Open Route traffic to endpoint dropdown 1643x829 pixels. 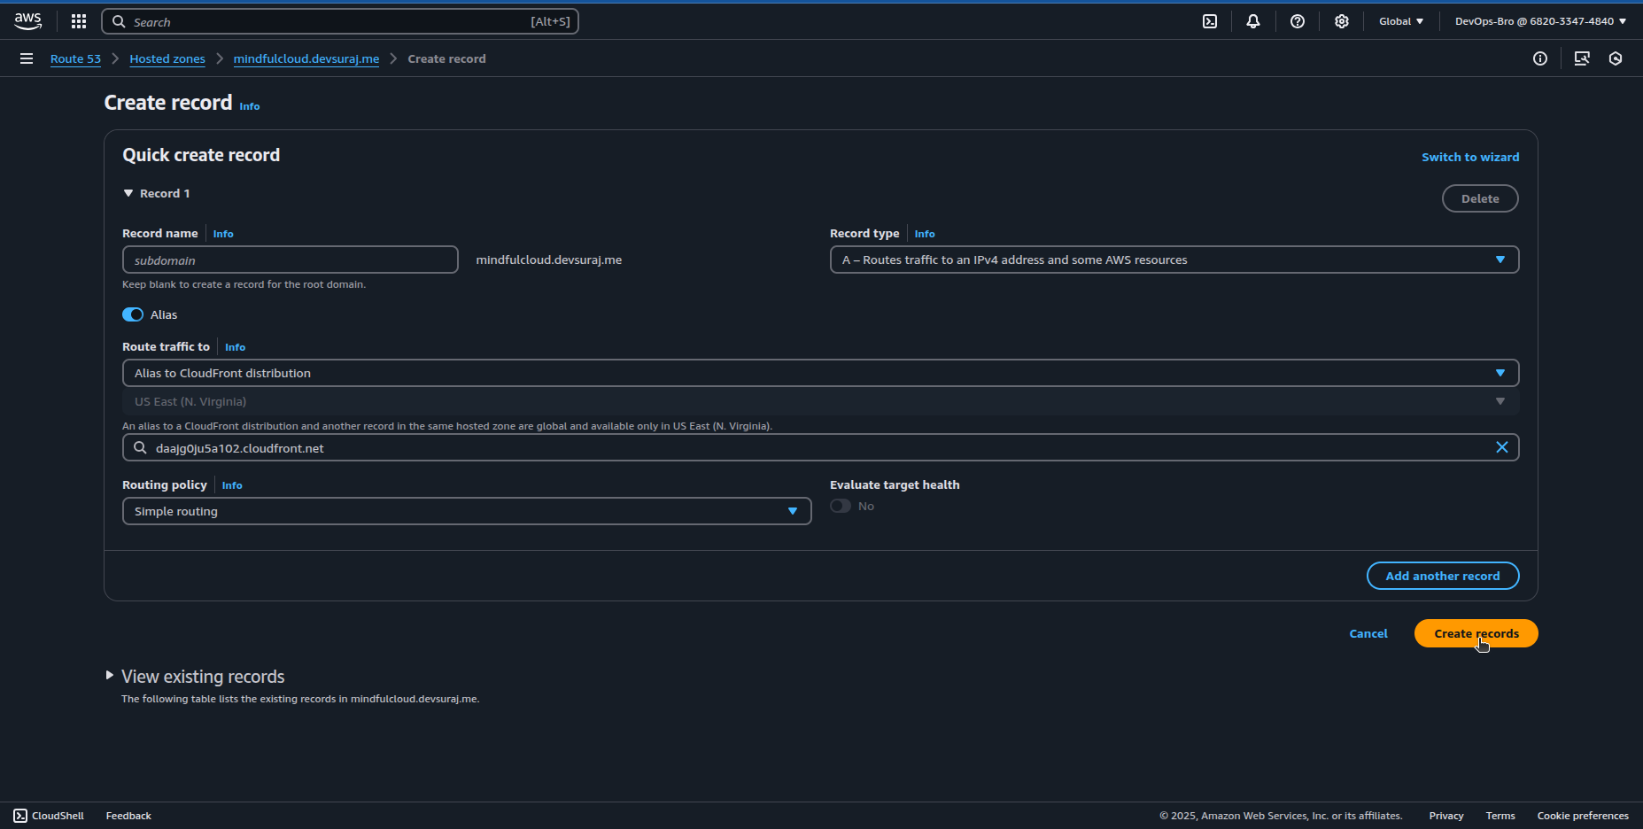pos(821,373)
